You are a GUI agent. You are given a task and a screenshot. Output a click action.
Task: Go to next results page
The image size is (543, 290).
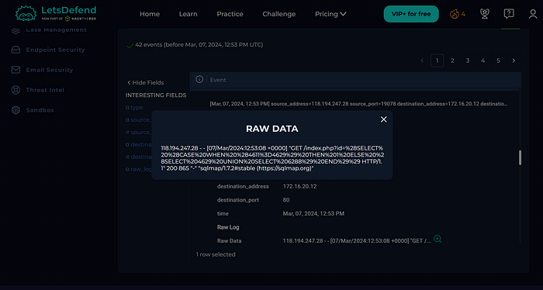[x=514, y=60]
